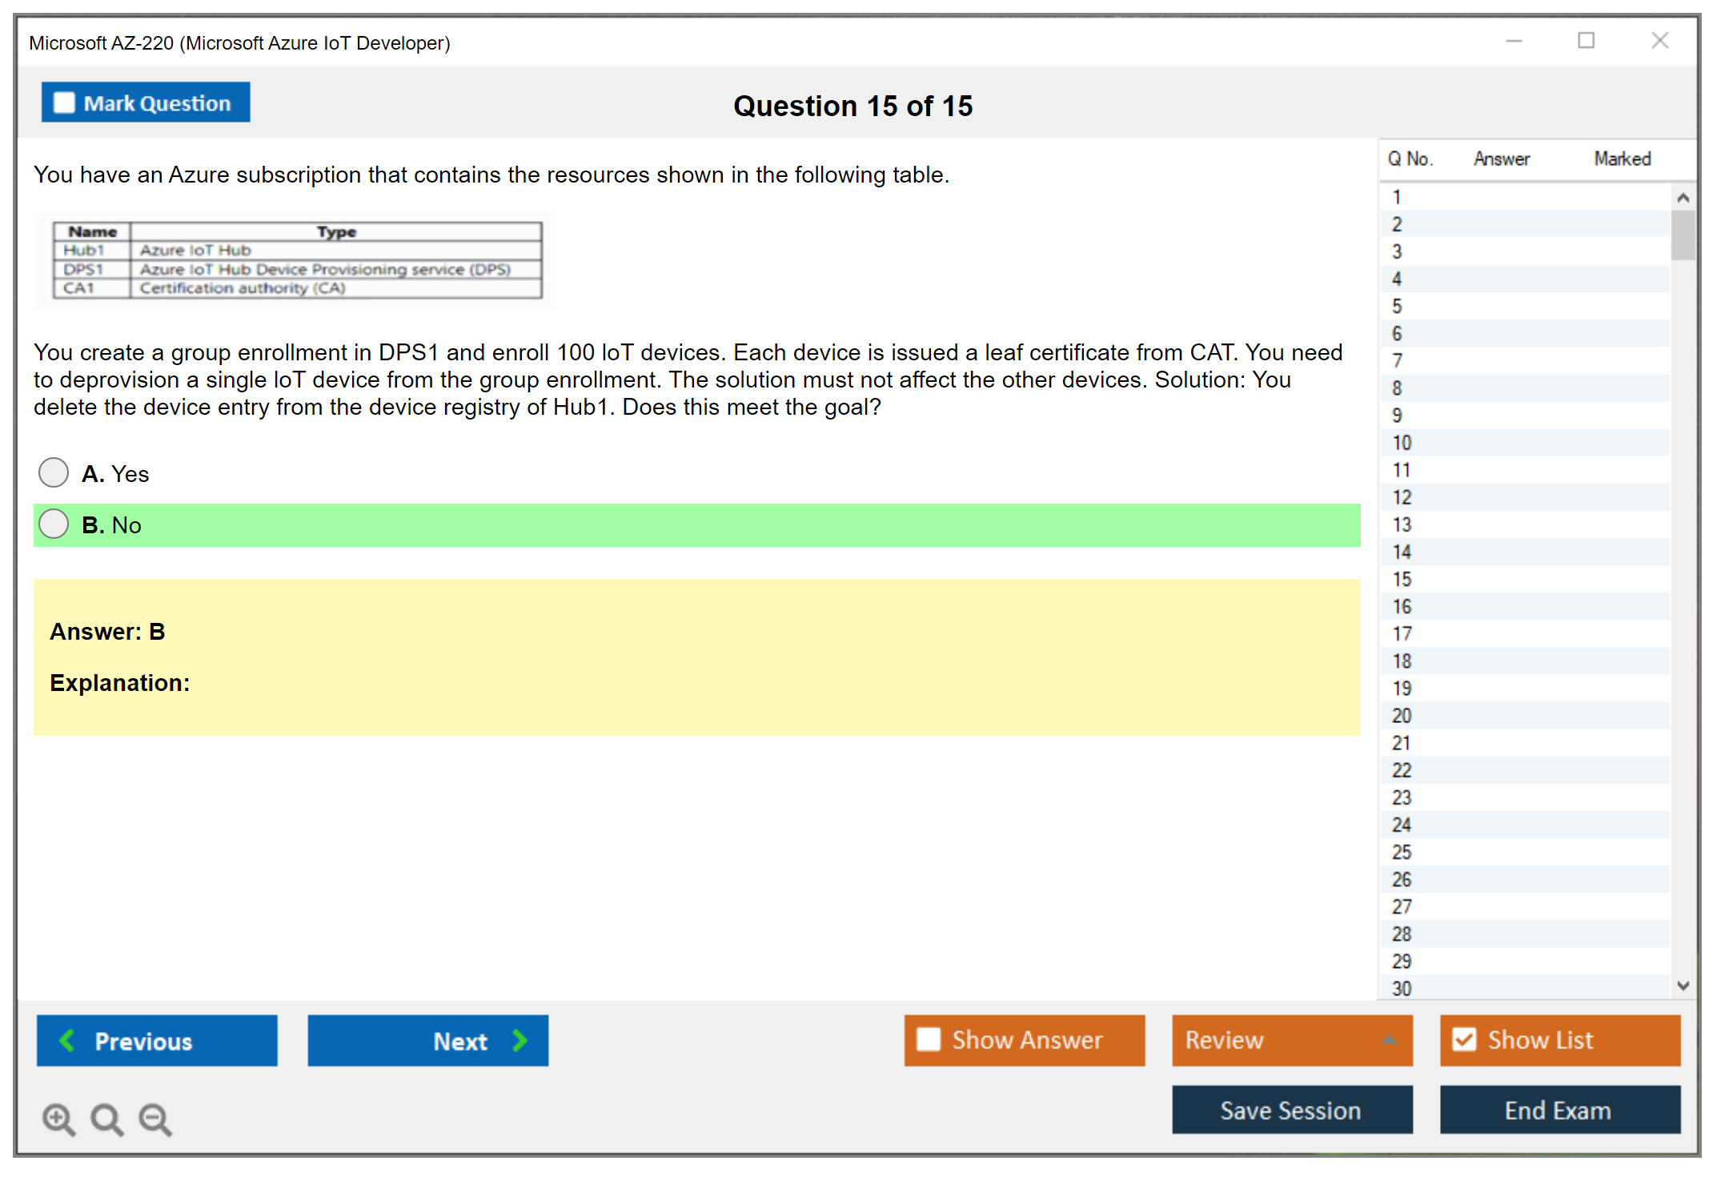Click the green right arrow on Next

pos(520,1040)
